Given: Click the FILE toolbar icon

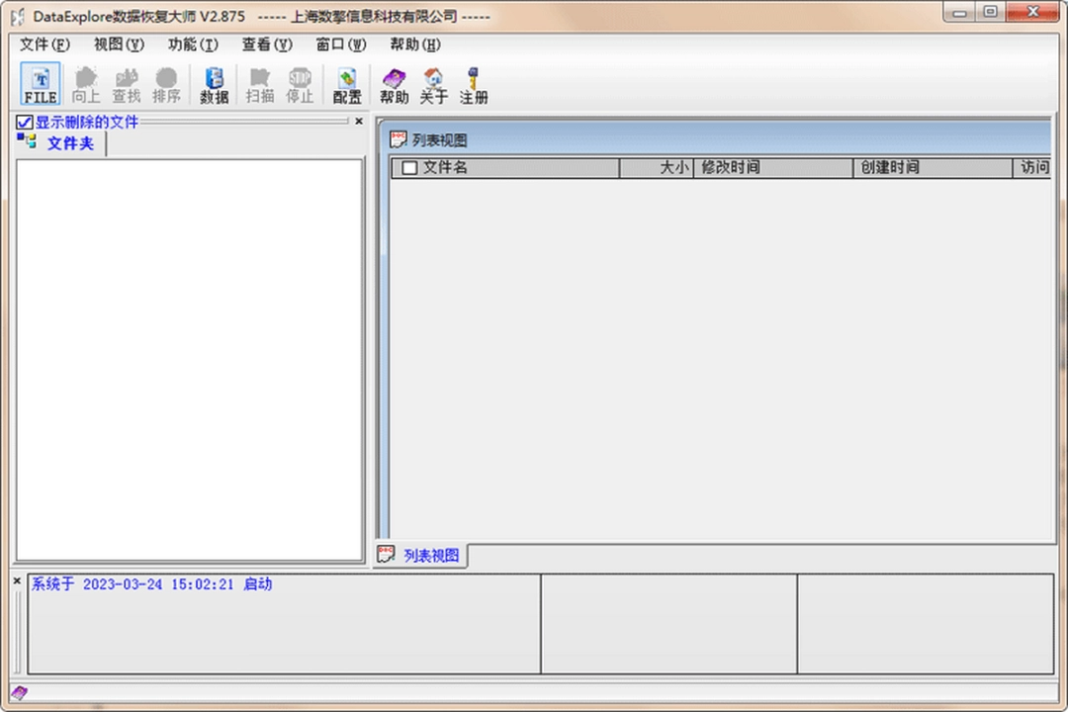Looking at the screenshot, I should [41, 85].
